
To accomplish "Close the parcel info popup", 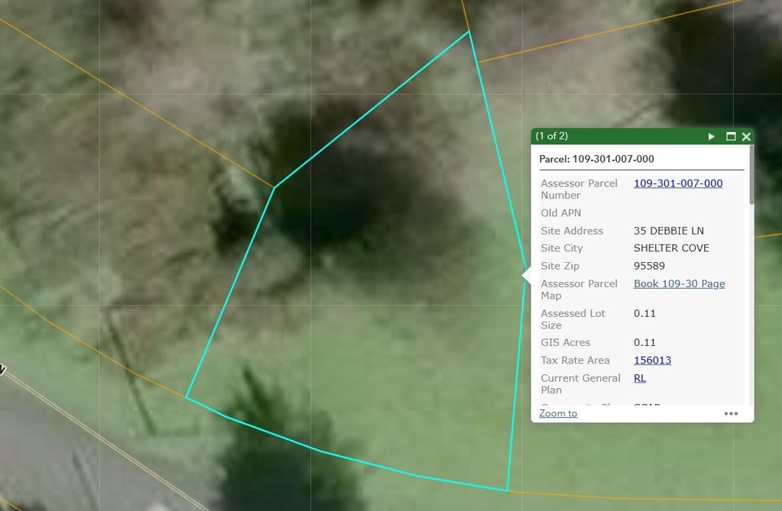I will tap(746, 136).
